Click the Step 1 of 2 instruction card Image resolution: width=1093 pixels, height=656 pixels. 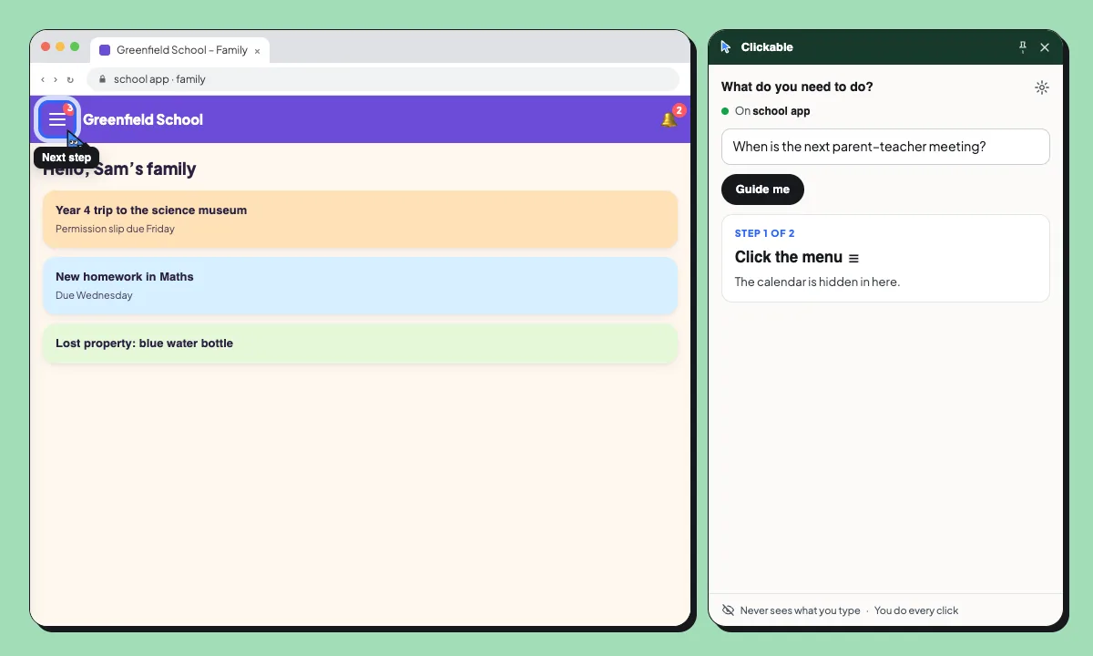tap(885, 258)
